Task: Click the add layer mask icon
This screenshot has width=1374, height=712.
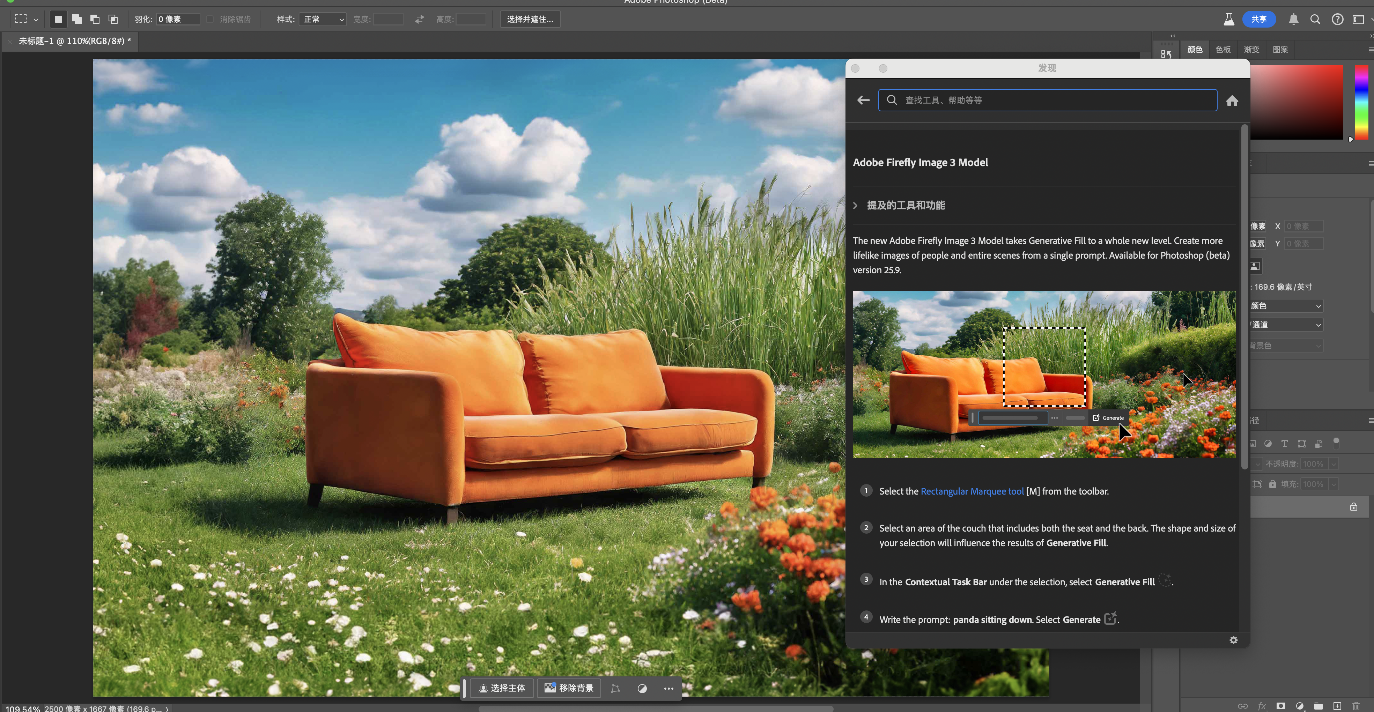Action: pos(1281,706)
